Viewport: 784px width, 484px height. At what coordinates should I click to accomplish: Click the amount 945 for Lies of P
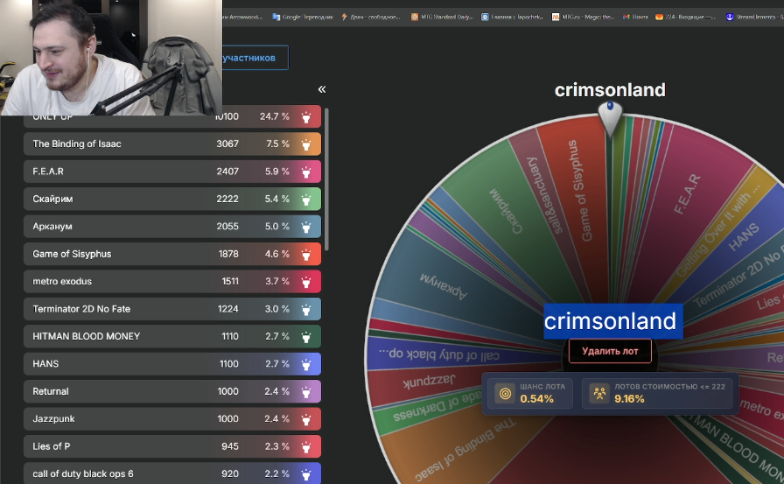(230, 446)
